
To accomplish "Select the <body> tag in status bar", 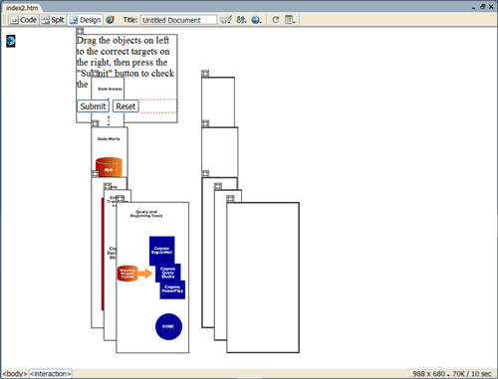I will (x=15, y=374).
